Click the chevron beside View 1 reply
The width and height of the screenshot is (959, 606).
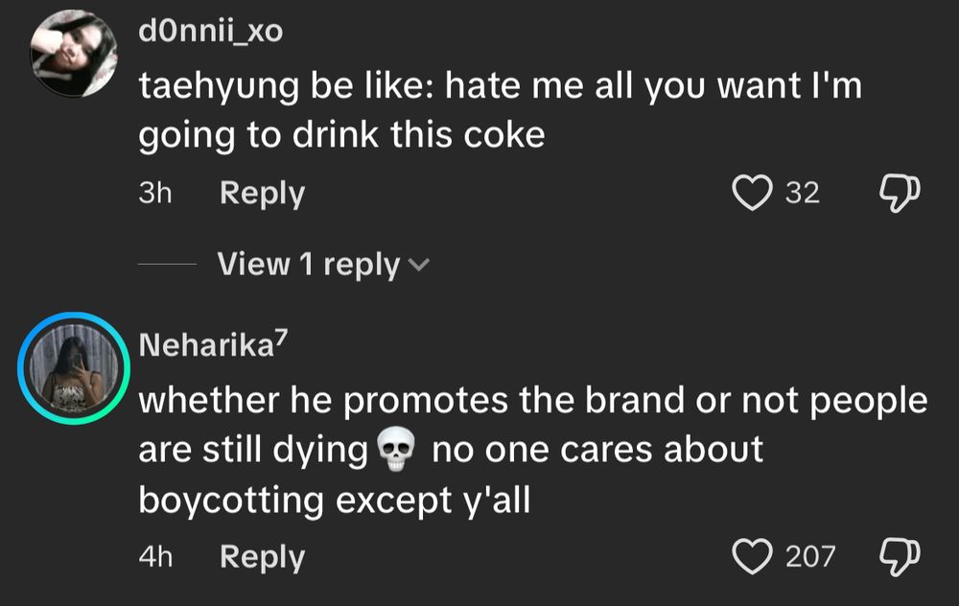[419, 266]
